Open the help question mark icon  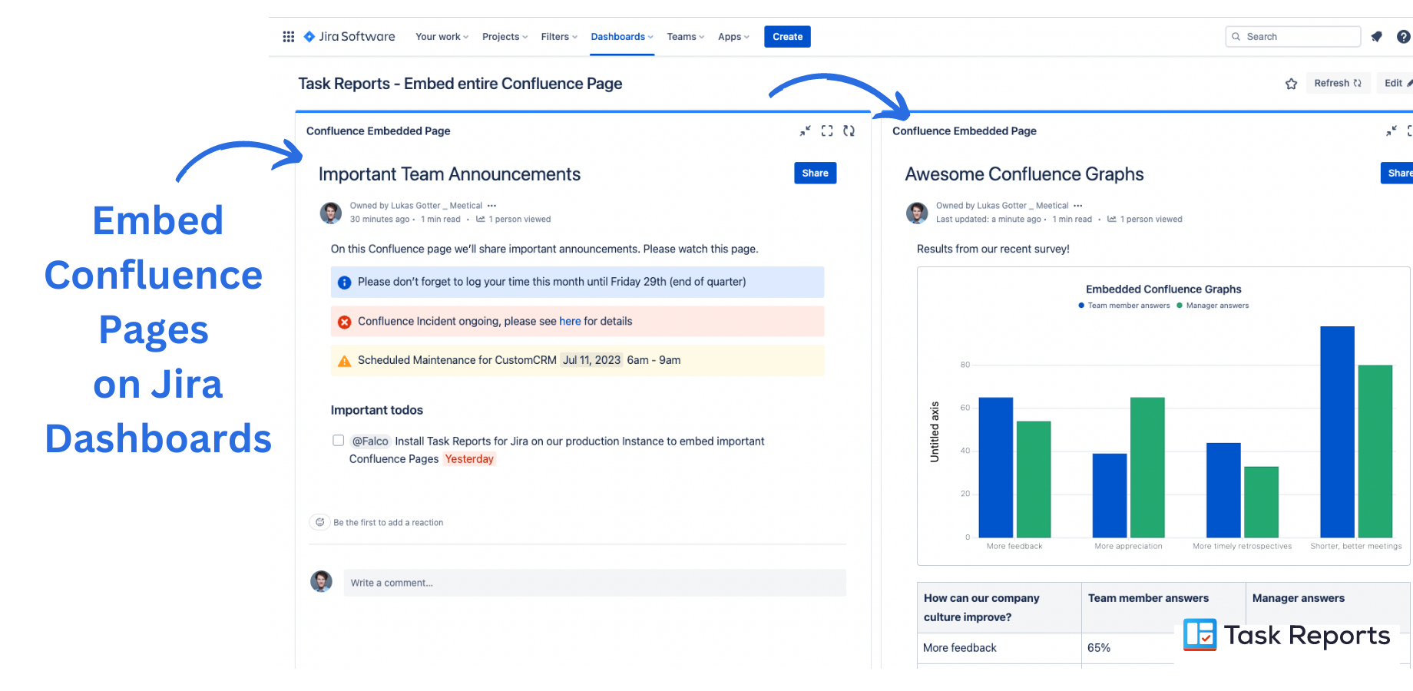(x=1404, y=37)
